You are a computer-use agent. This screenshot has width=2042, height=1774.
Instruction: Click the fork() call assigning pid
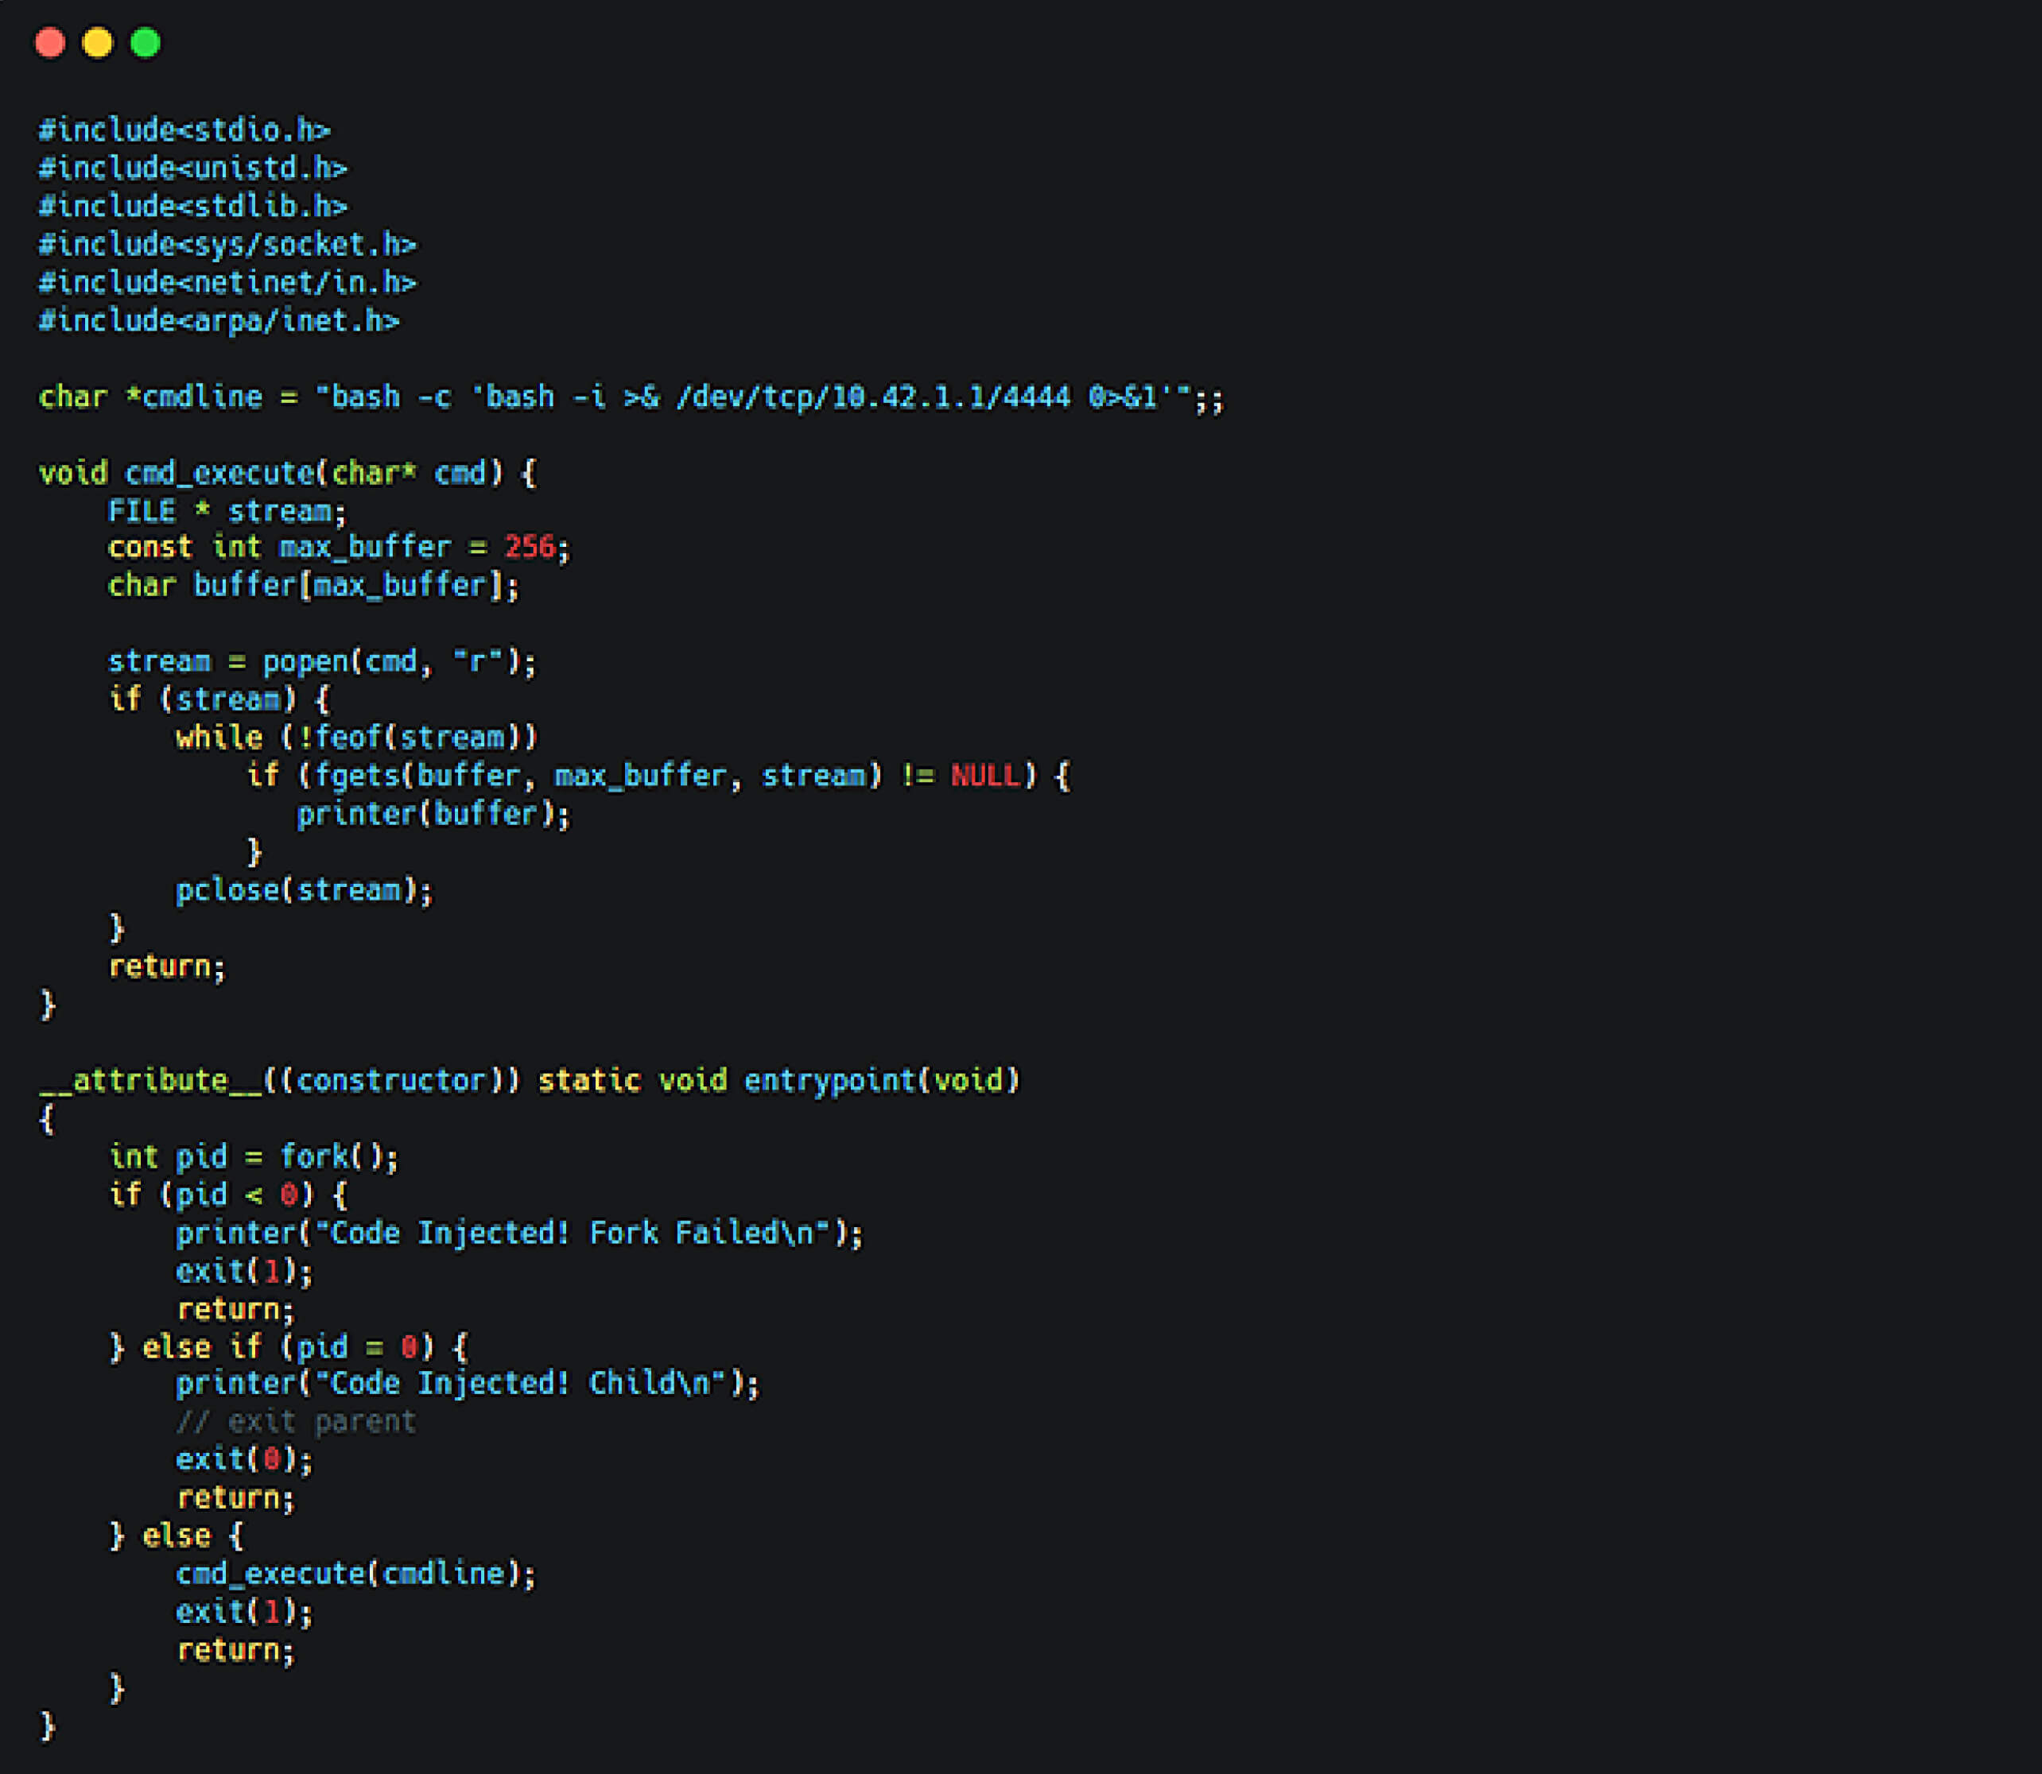(250, 1156)
